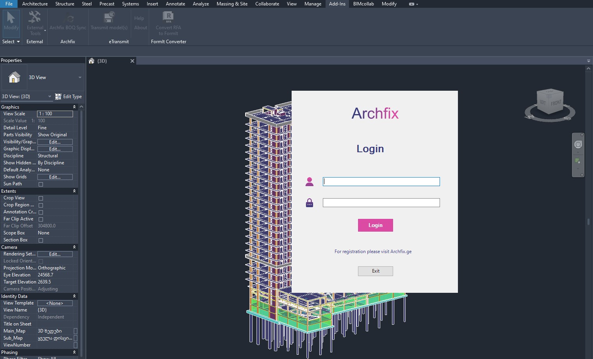593x359 pixels.
Task: Switch to the Structure tab
Action: point(65,4)
